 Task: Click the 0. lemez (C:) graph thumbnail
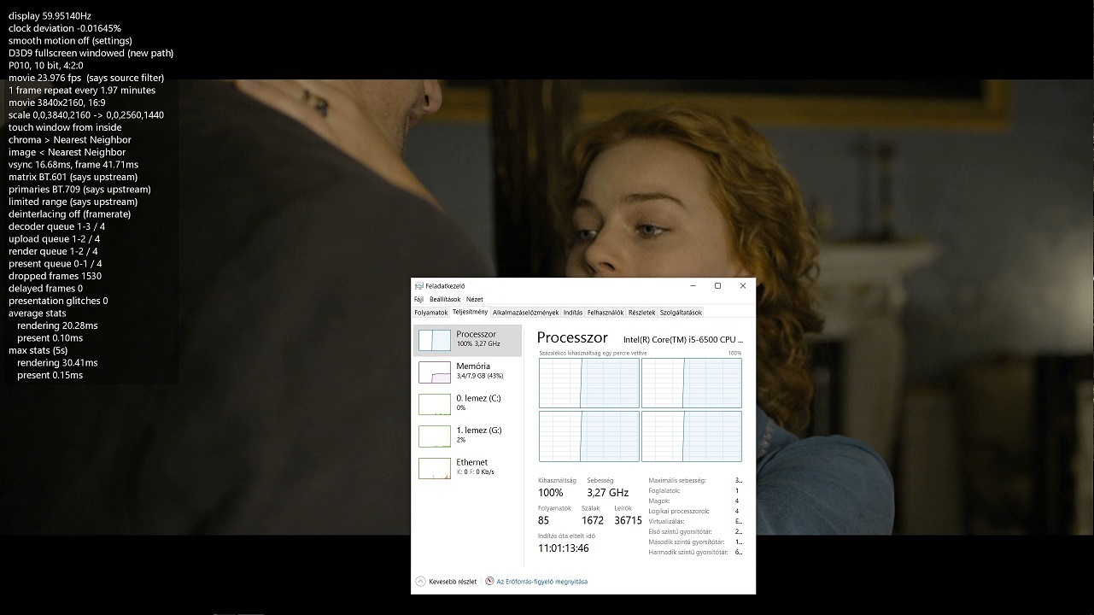434,404
